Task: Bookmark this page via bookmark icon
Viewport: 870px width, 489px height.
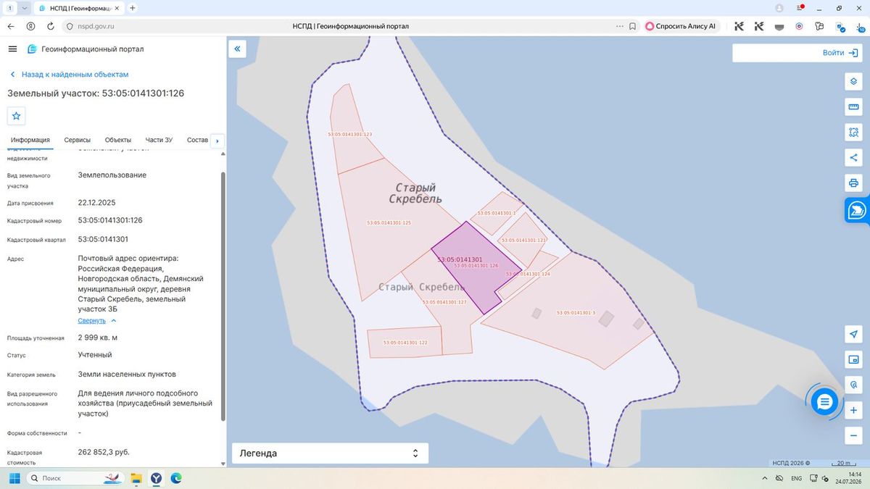Action: click(632, 26)
